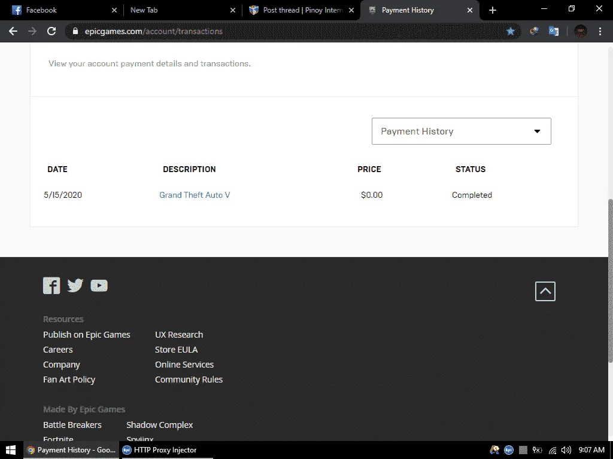Click Payment History Chrome taskbar button
Screen dimensions: 613x459
[x=71, y=450]
